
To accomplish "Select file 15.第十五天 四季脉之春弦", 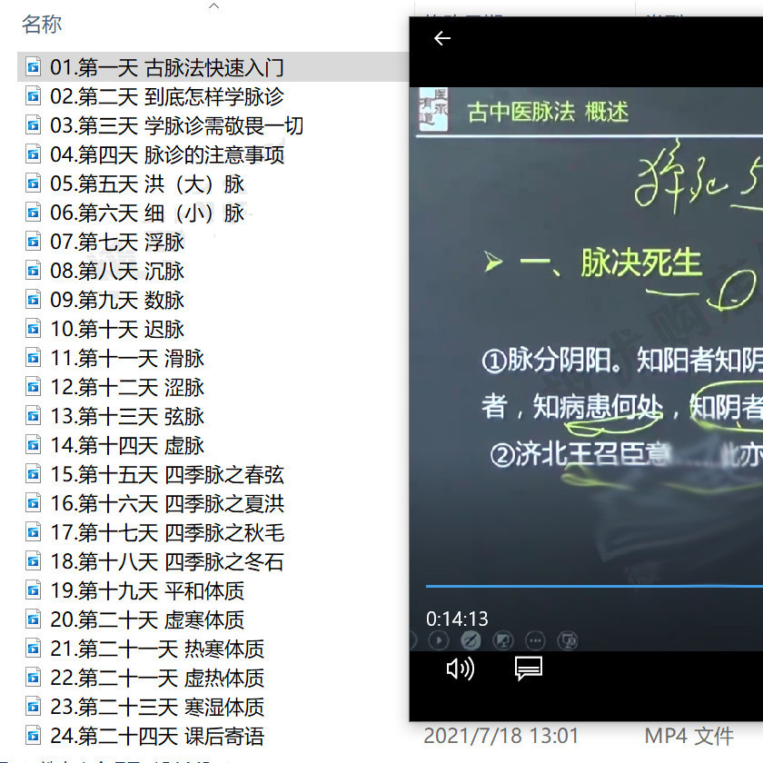I will pyautogui.click(x=167, y=475).
